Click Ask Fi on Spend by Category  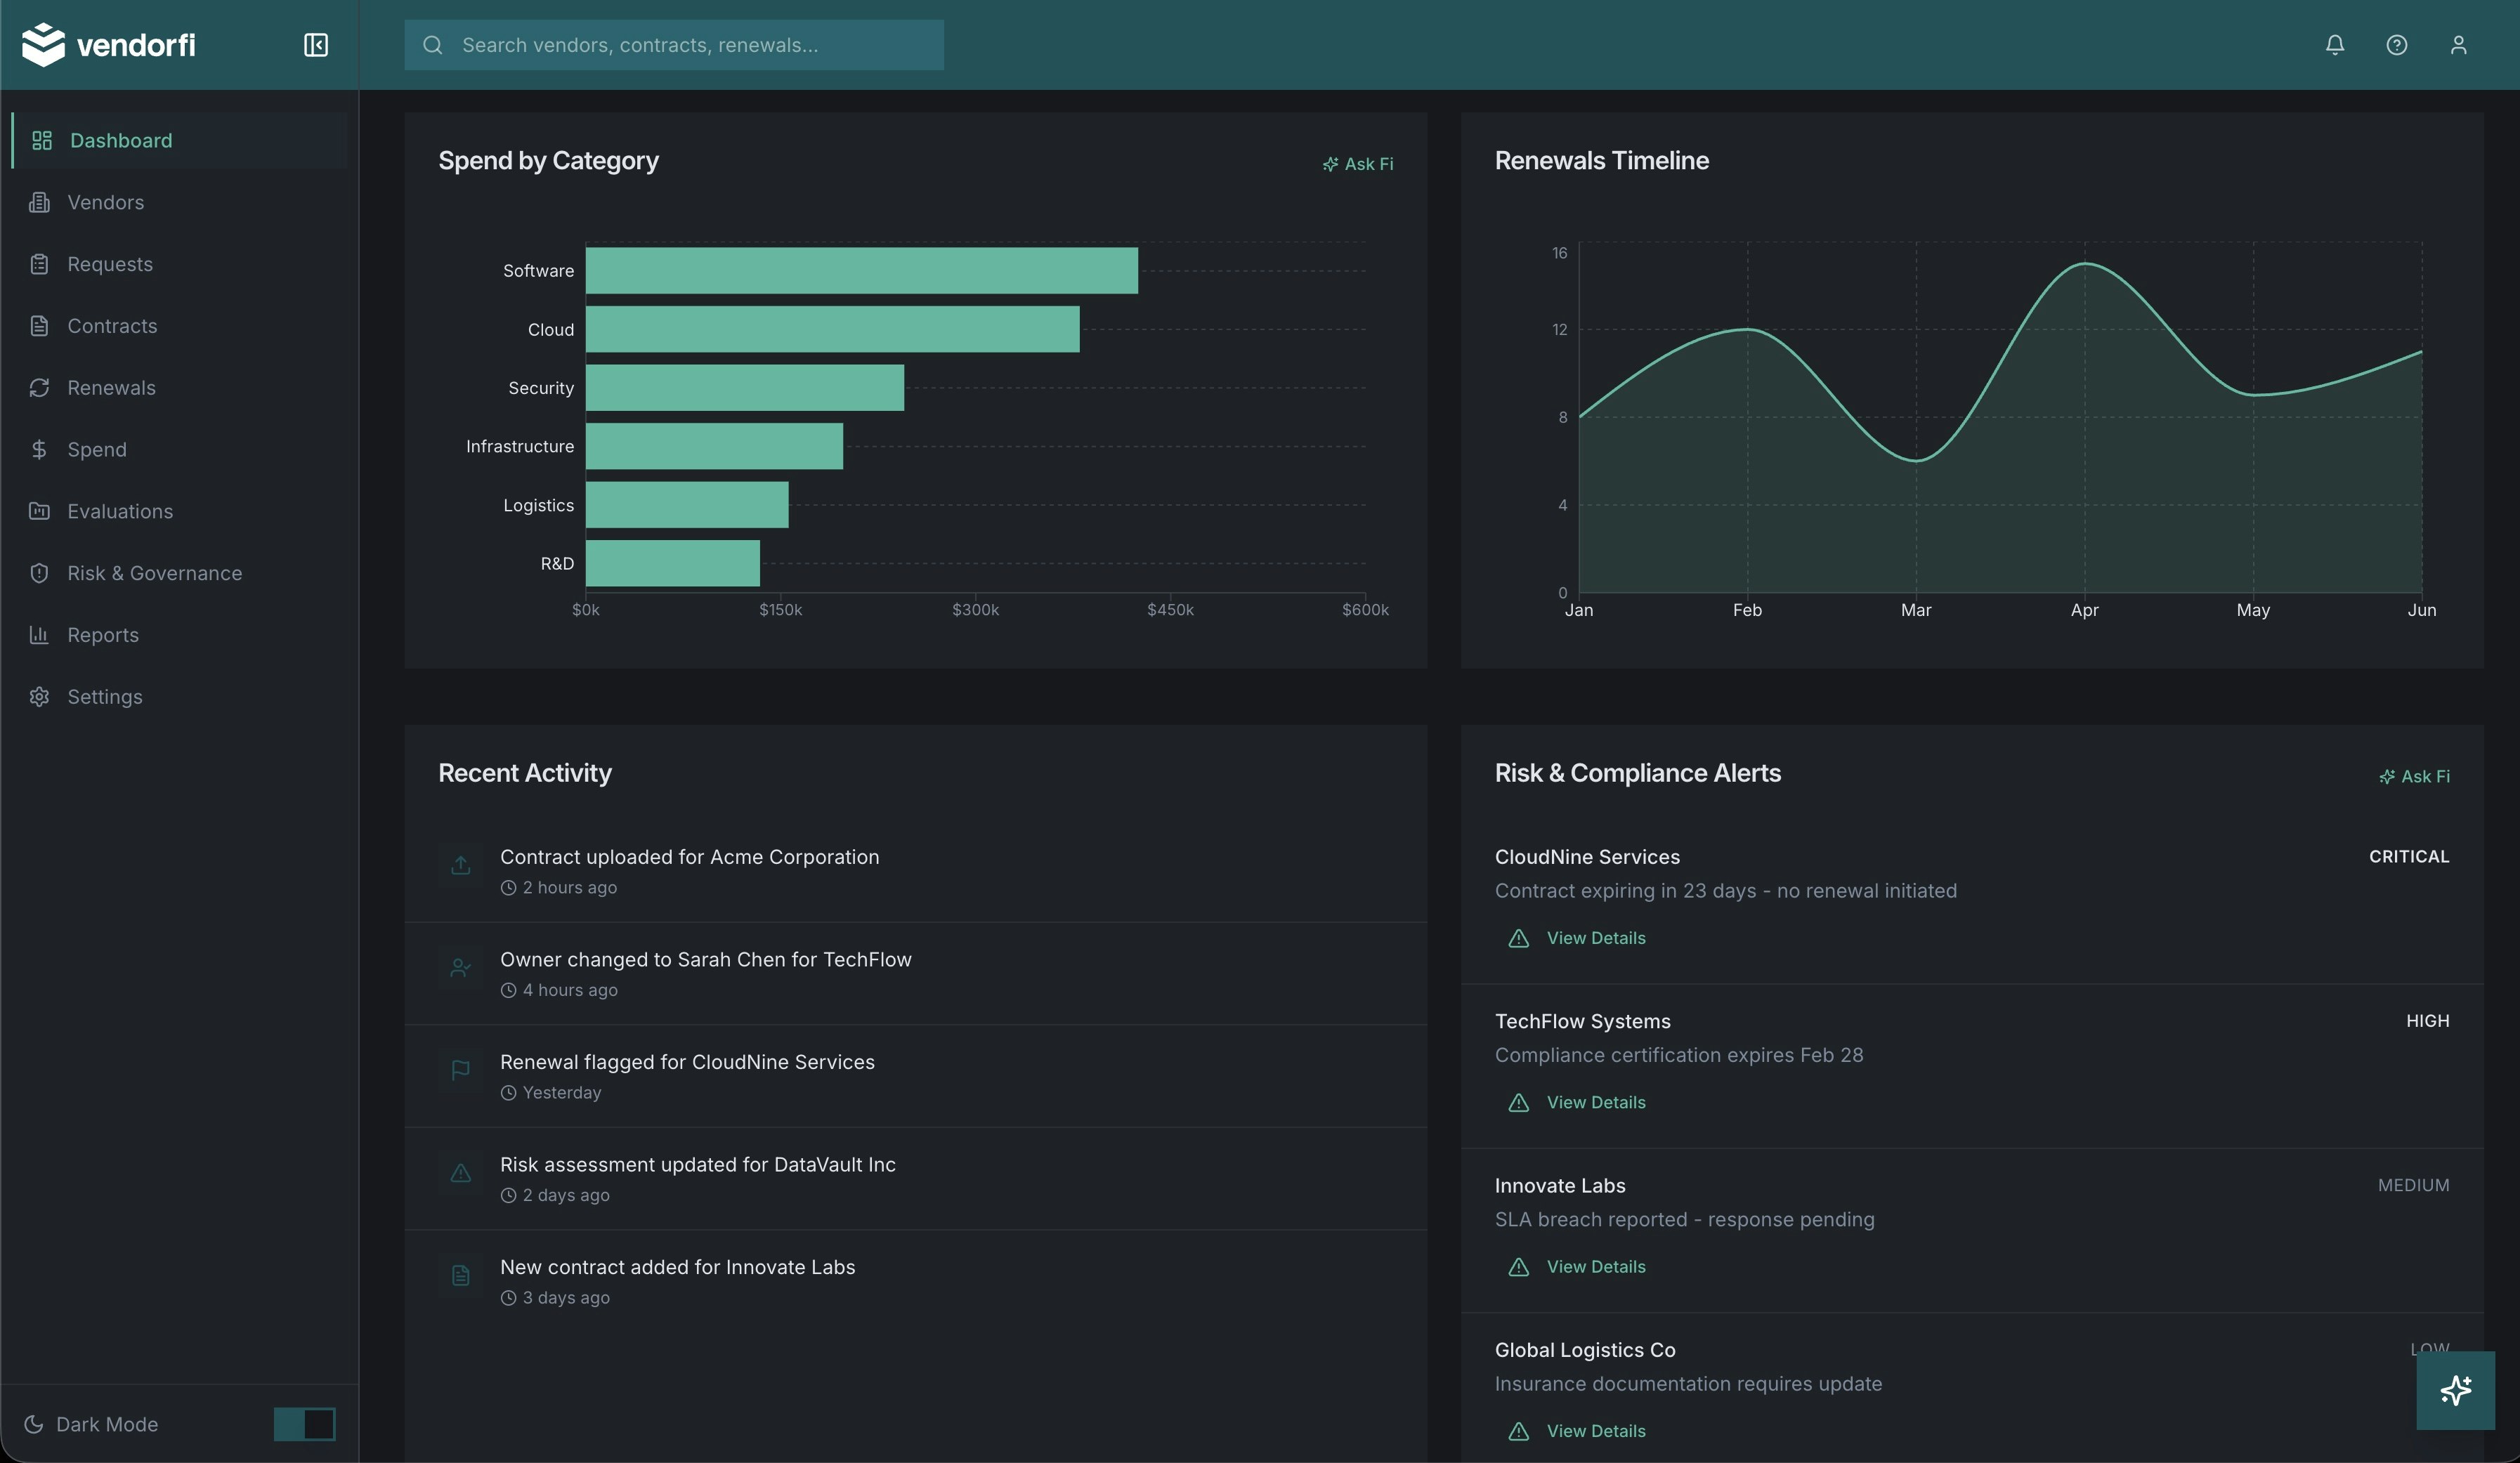(1357, 164)
